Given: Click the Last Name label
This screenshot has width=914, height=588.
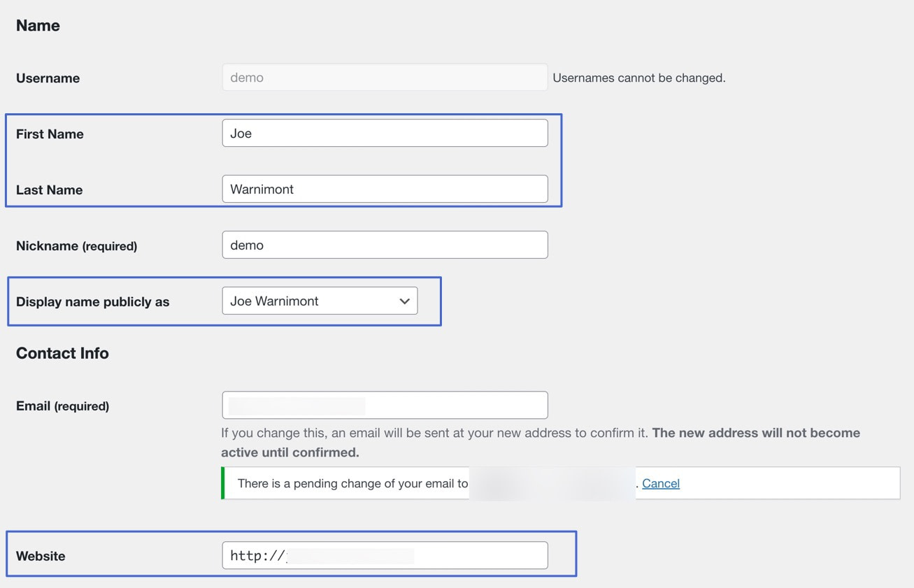Looking at the screenshot, I should coord(49,189).
